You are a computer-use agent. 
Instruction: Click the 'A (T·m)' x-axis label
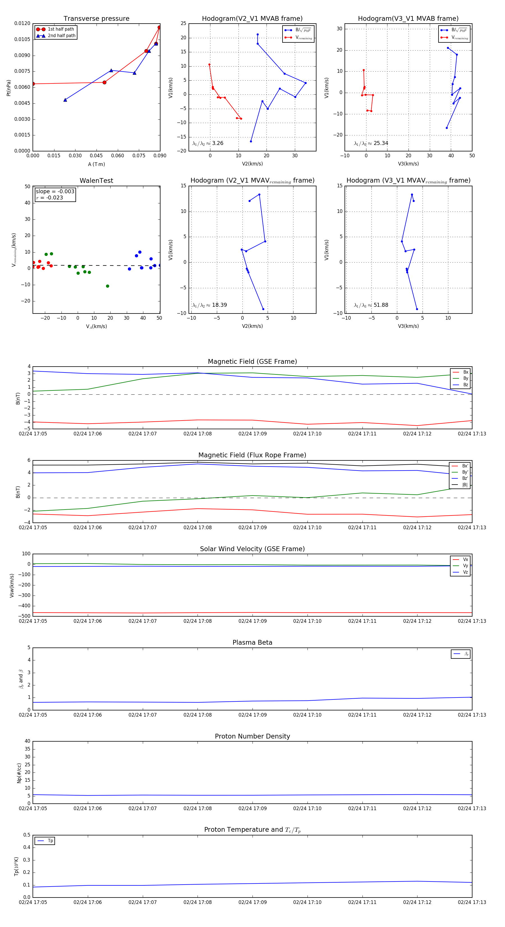point(96,164)
